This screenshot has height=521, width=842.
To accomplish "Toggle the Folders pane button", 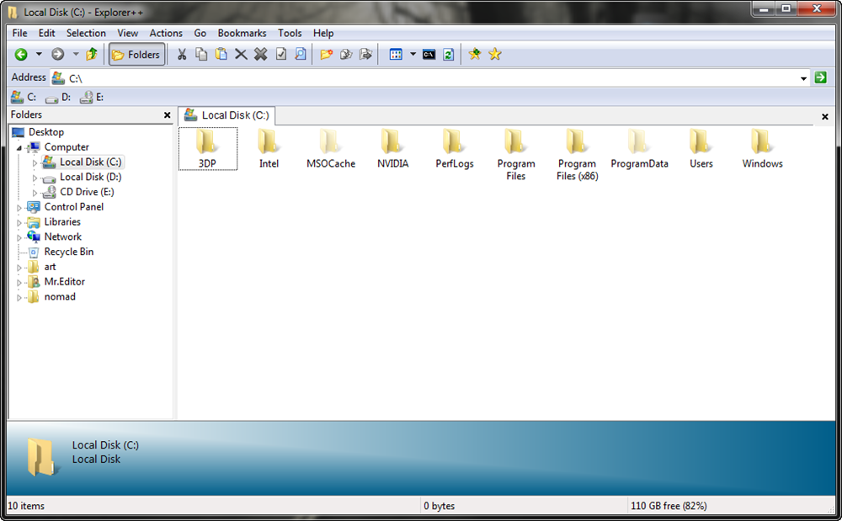I will 136,54.
